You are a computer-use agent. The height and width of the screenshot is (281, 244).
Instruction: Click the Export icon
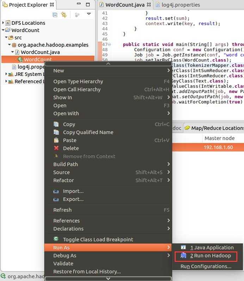tap(56, 199)
